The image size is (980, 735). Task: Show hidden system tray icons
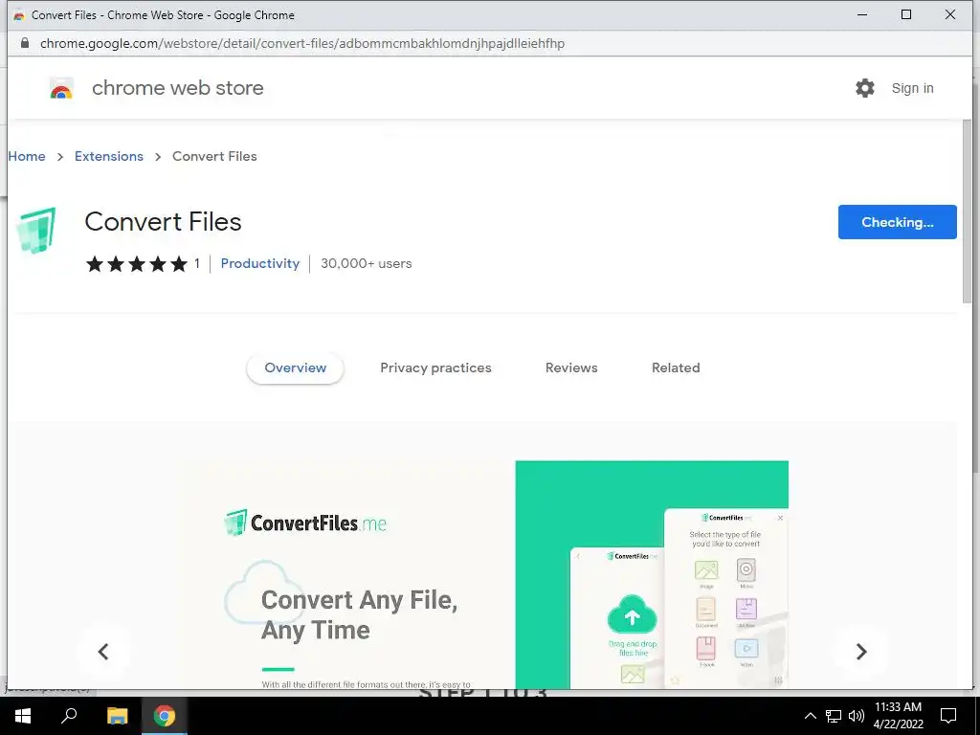point(810,716)
